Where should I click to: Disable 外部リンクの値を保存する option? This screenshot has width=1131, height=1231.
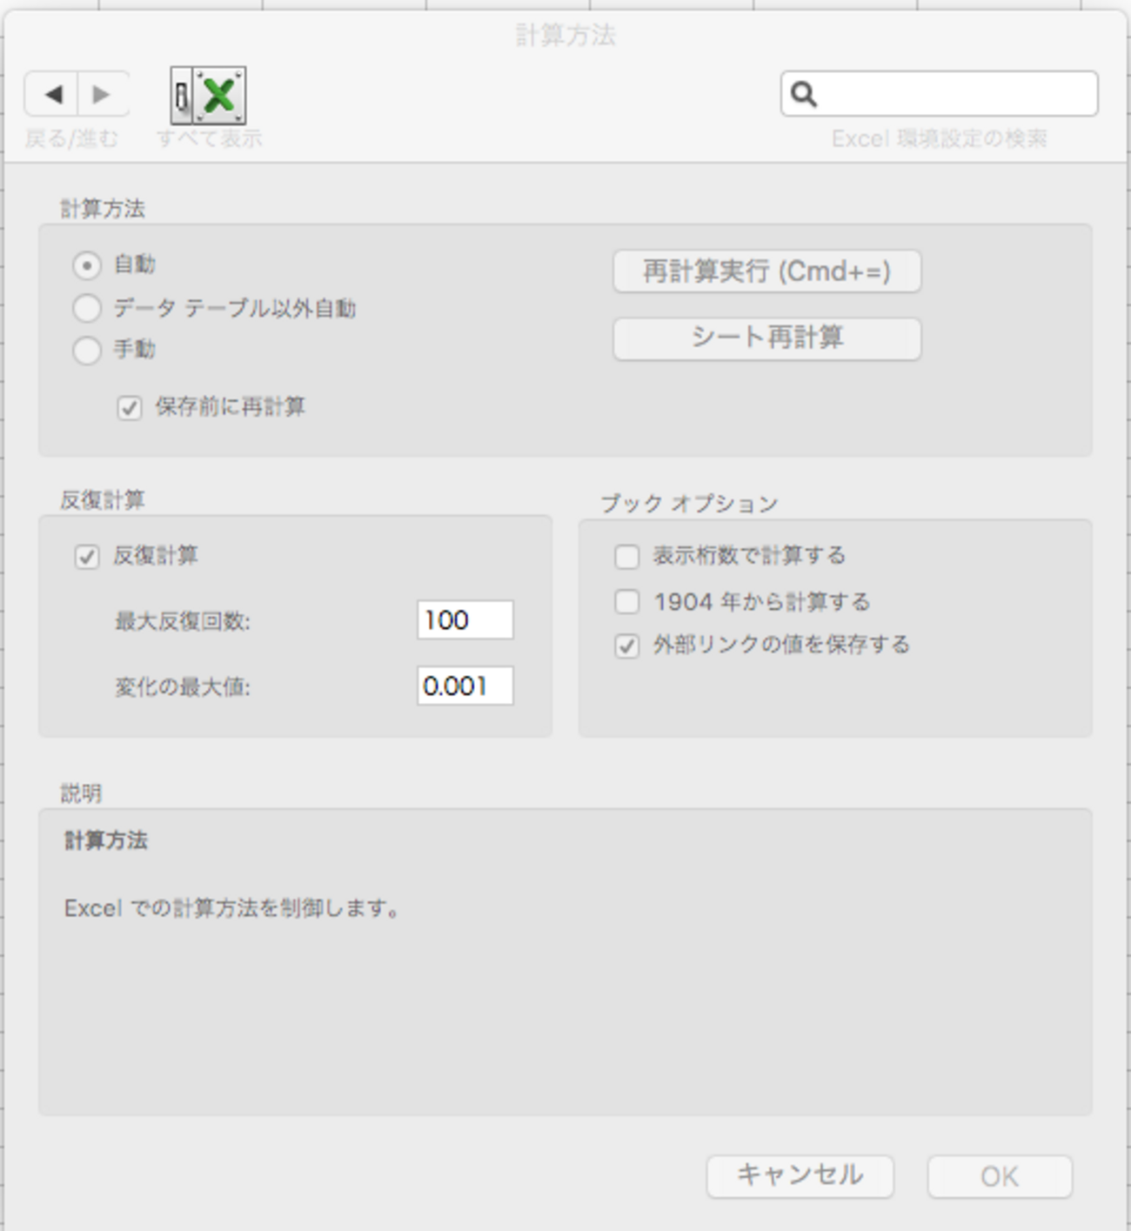pyautogui.click(x=626, y=646)
